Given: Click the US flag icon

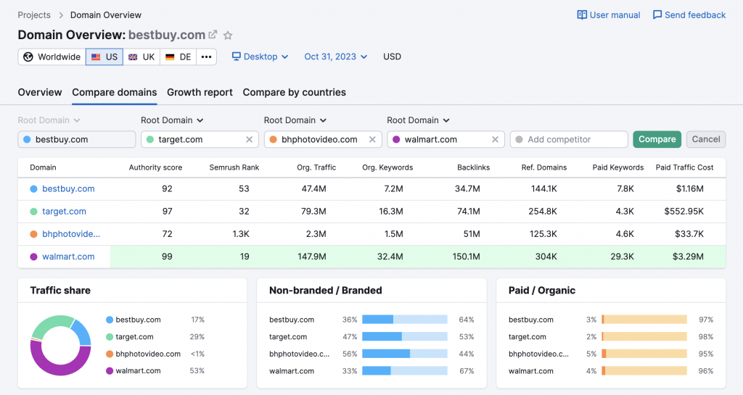Looking at the screenshot, I should 96,57.
